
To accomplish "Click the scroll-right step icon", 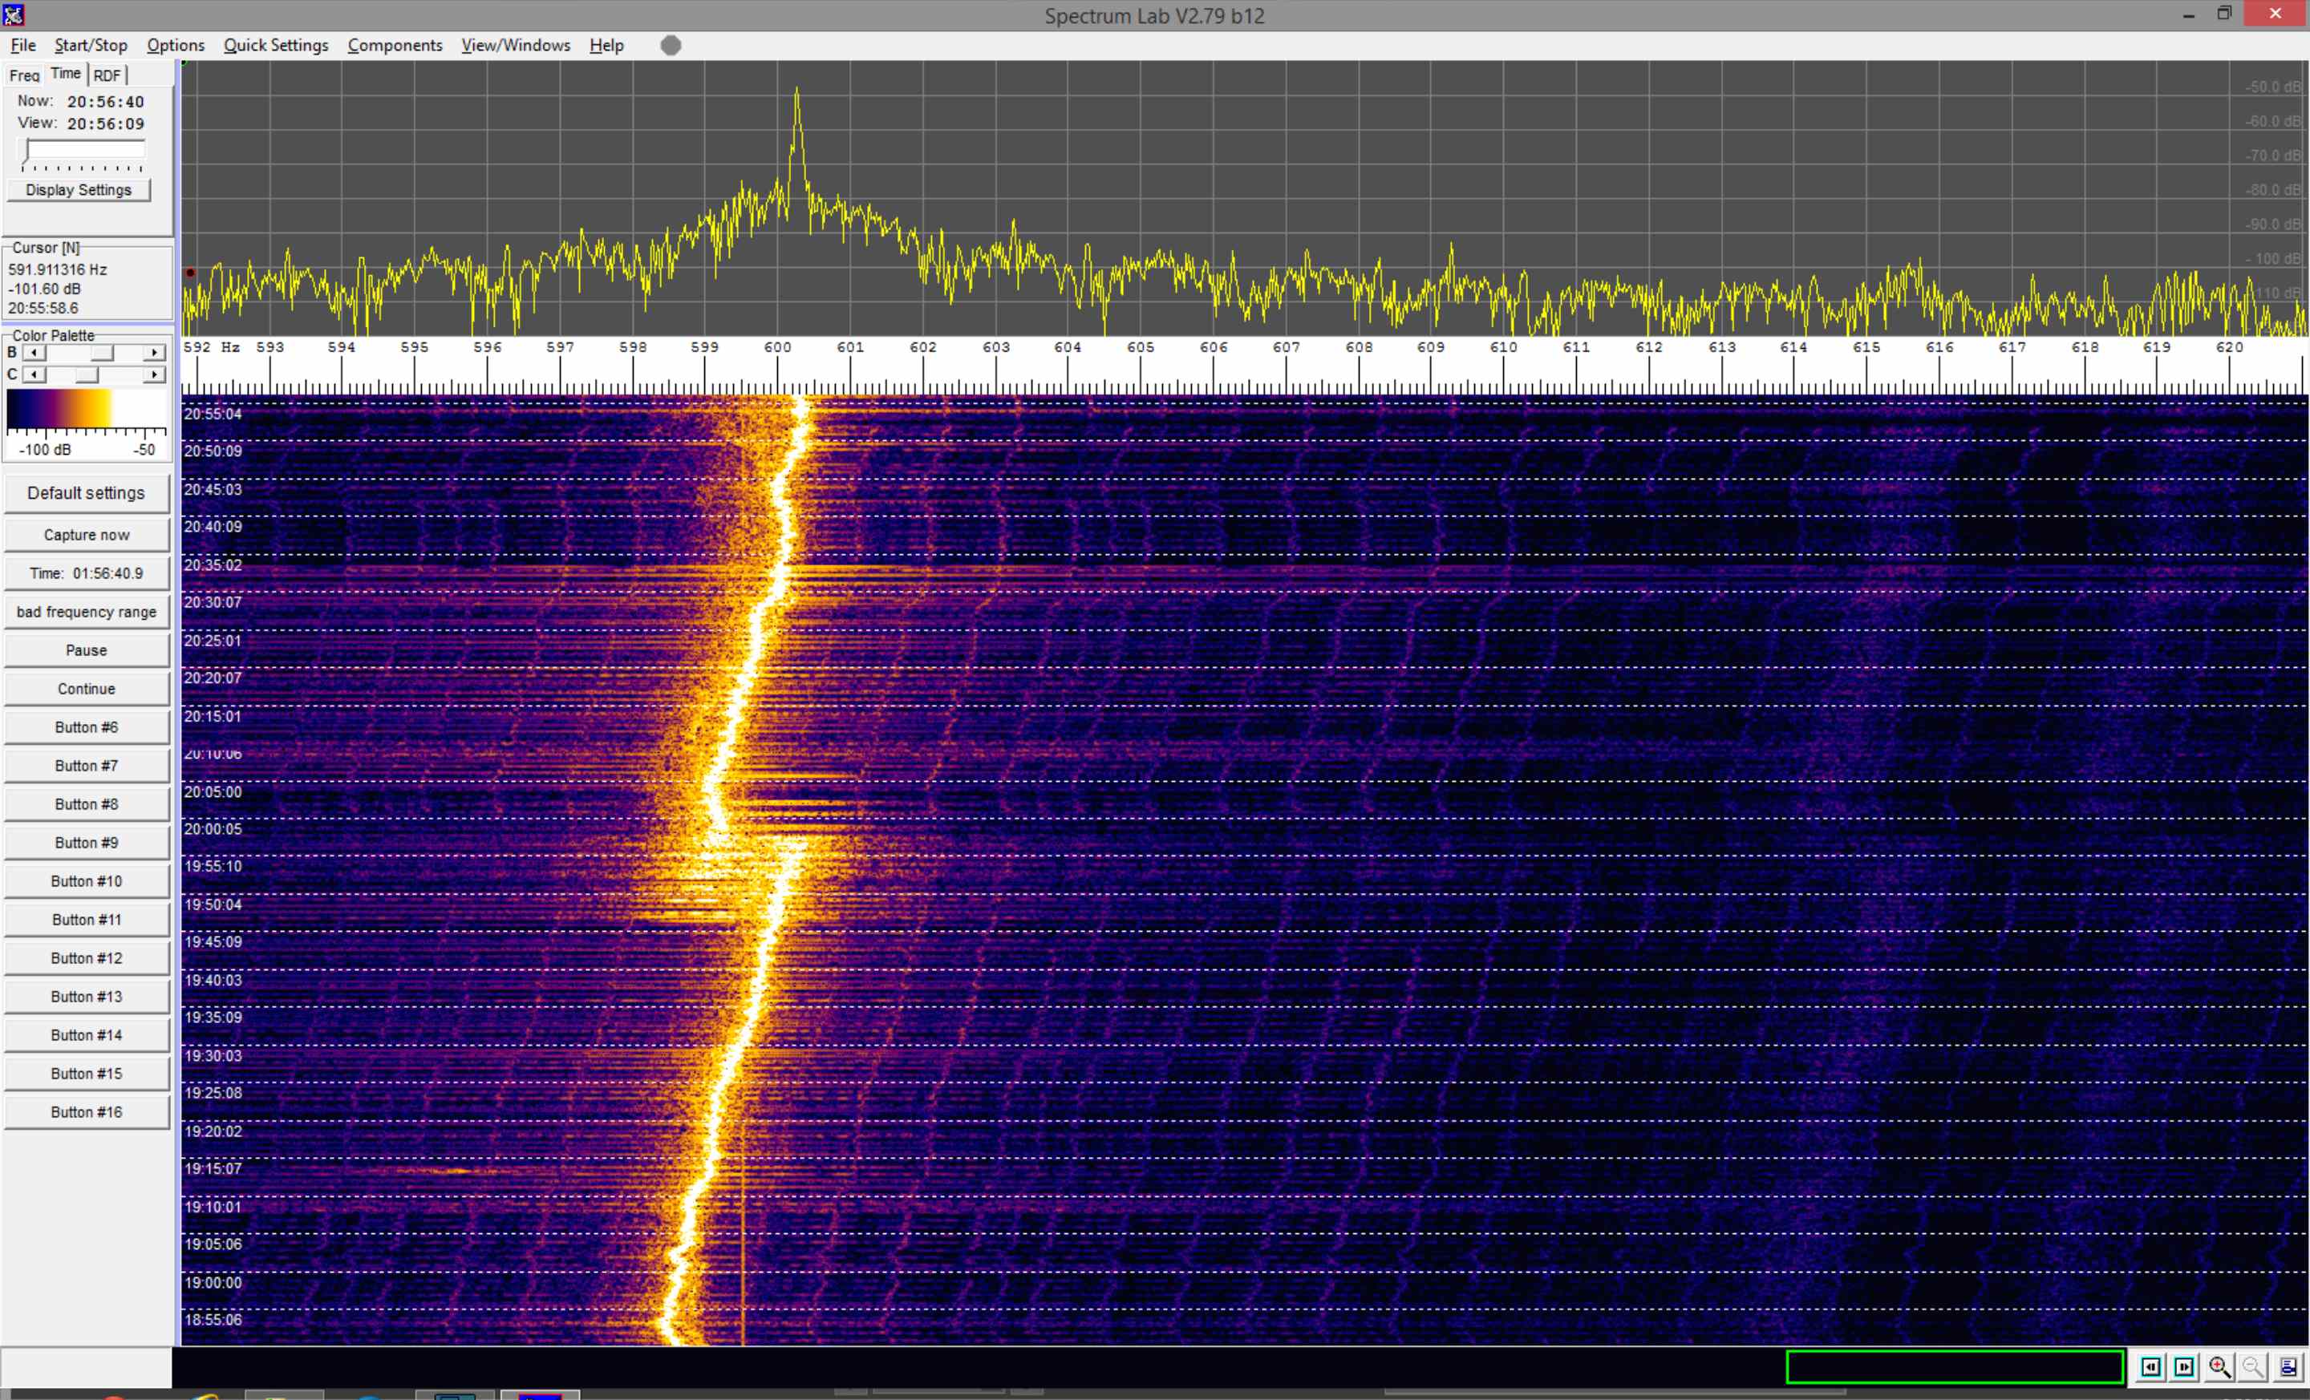I will [2184, 1367].
